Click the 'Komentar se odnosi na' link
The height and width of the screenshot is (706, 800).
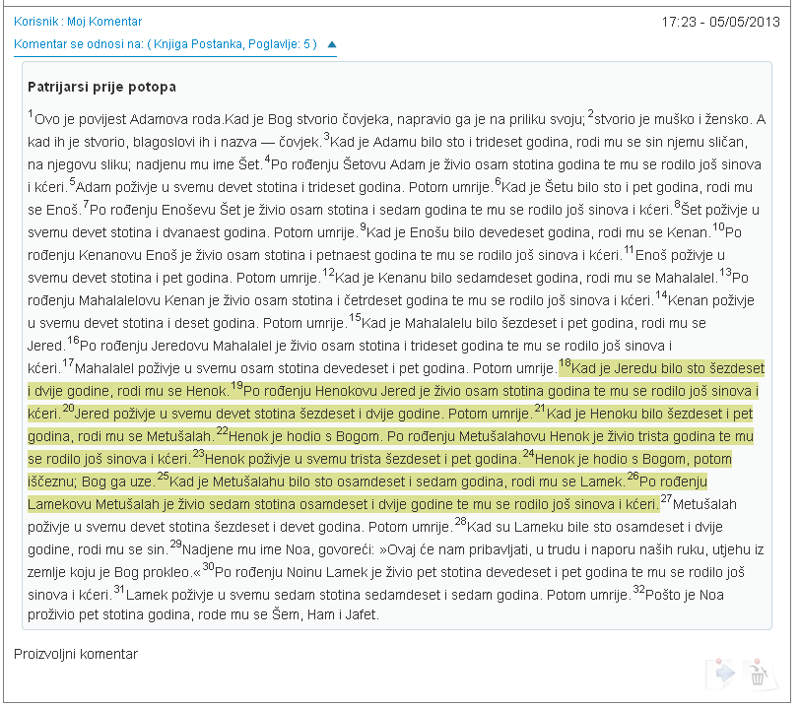(x=166, y=44)
